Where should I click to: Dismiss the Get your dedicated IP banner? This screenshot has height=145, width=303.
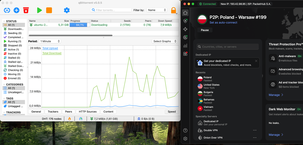tap(256, 61)
